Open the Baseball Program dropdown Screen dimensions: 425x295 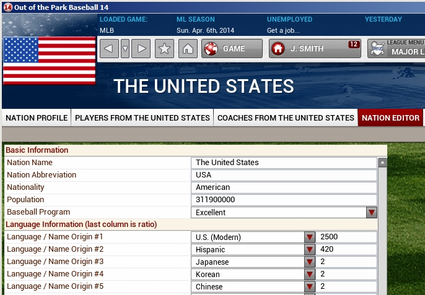click(372, 213)
